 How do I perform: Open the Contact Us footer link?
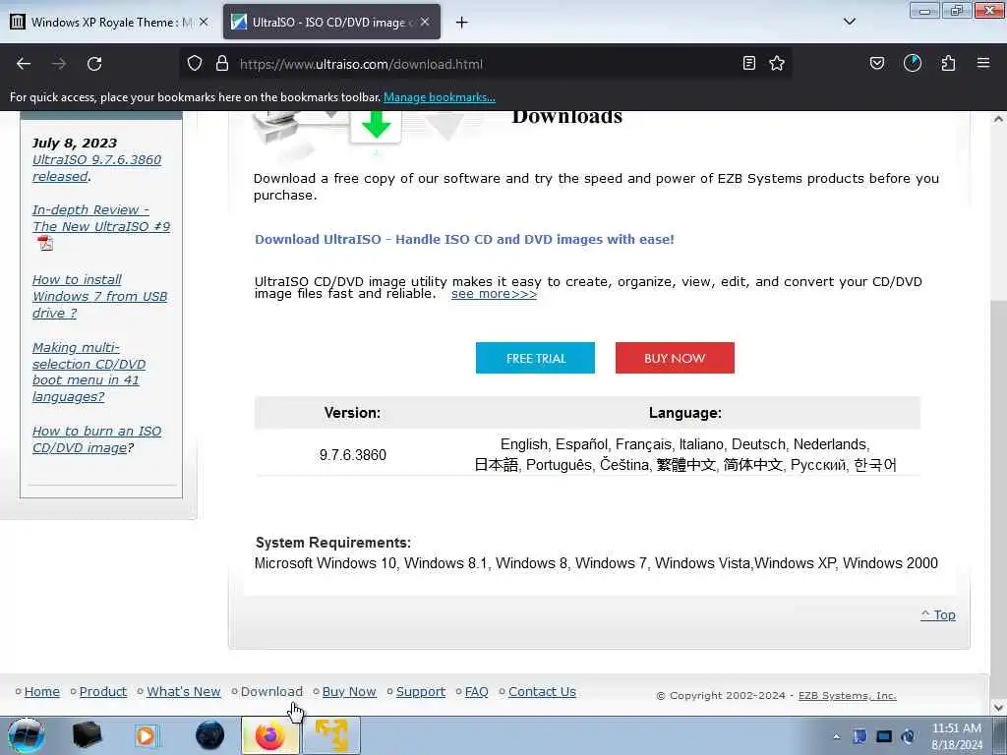coord(542,691)
